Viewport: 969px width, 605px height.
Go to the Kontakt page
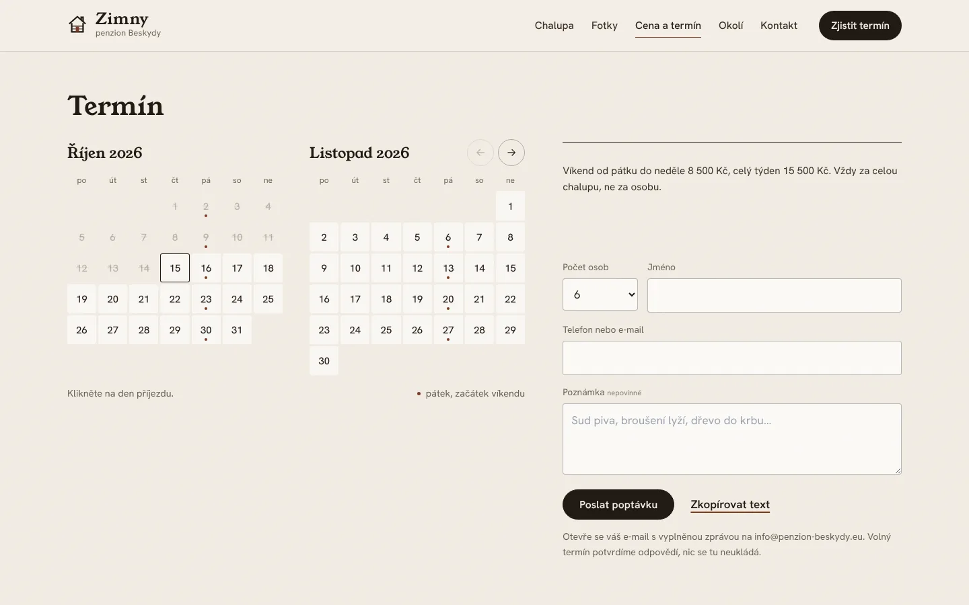pyautogui.click(x=779, y=26)
